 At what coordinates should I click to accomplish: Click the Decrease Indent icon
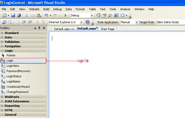point(24,22)
